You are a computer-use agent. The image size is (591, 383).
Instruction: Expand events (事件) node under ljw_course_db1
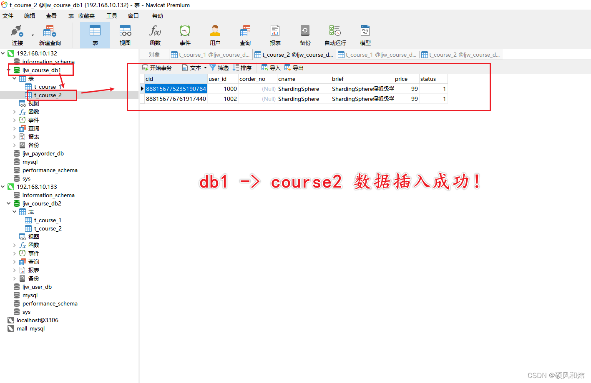coord(15,120)
